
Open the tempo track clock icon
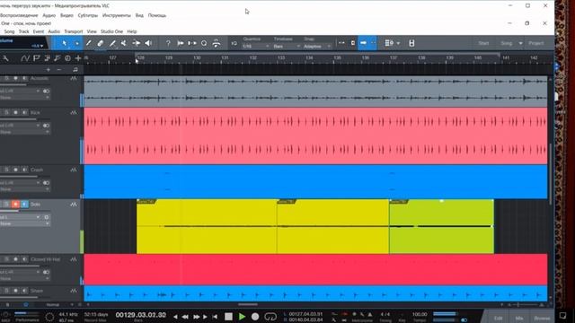[x=67, y=57]
